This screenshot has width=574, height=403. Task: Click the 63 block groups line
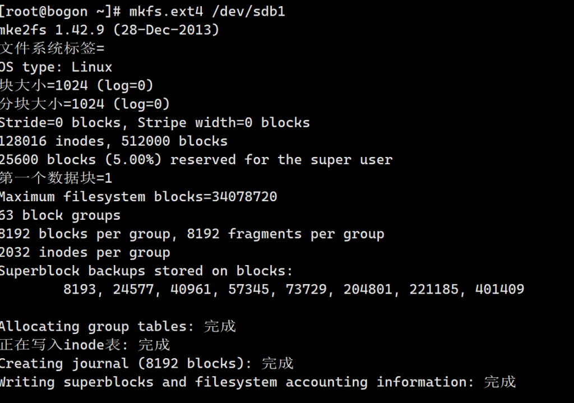[x=60, y=215]
